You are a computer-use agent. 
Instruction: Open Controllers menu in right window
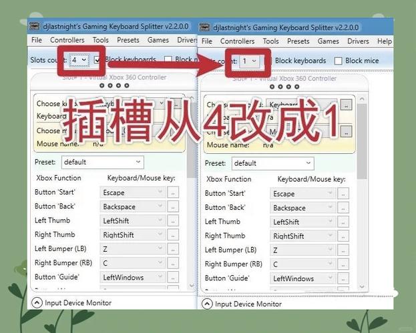coord(237,41)
